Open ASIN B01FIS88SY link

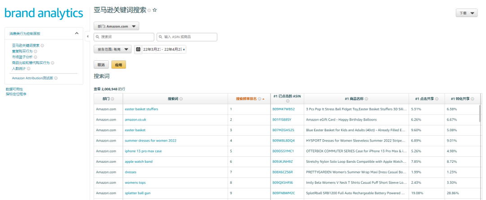click(282, 120)
